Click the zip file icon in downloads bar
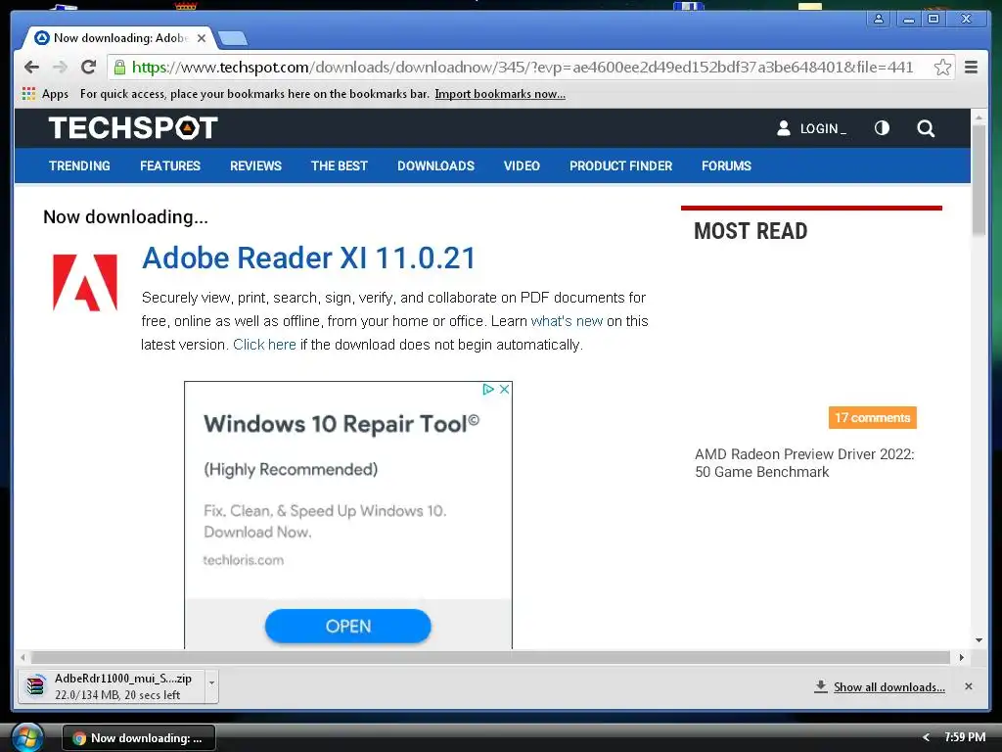The height and width of the screenshot is (752, 1002). (x=36, y=686)
